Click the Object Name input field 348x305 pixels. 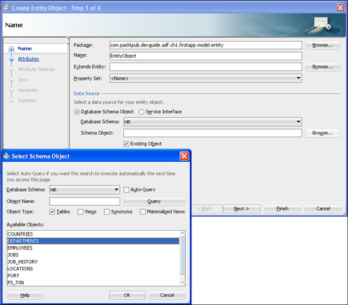(85, 201)
